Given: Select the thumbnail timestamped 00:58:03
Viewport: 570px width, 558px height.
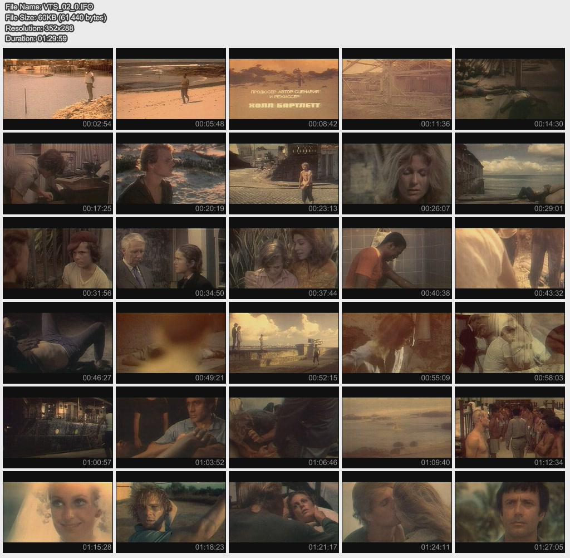Looking at the screenshot, I should (x=510, y=343).
